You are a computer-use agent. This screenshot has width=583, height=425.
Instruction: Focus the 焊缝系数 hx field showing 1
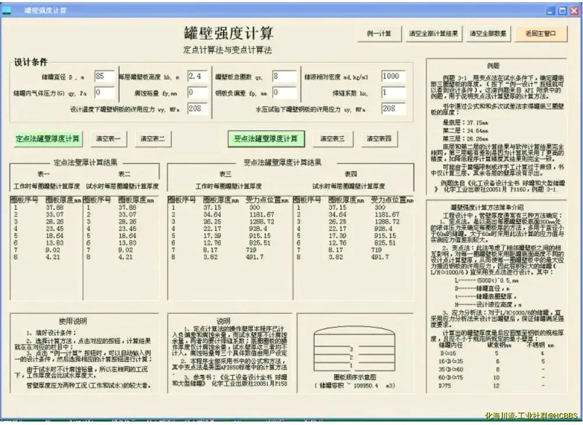pyautogui.click(x=393, y=92)
